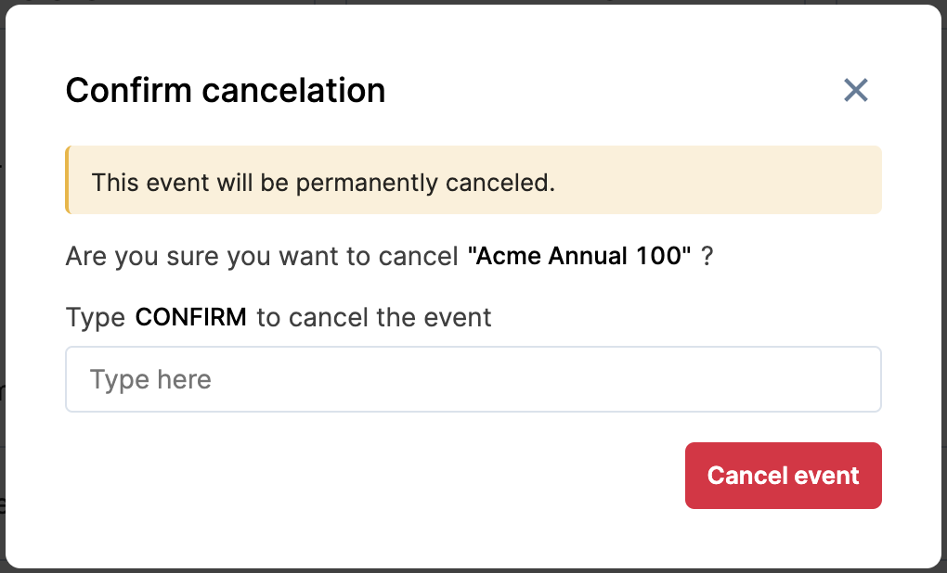Image resolution: width=947 pixels, height=573 pixels.
Task: Click inside the confirmation text box
Action: [x=473, y=379]
